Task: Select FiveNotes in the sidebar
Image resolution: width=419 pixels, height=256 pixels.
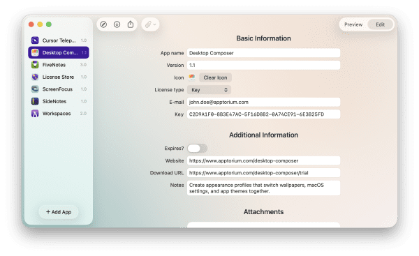Action: click(59, 65)
